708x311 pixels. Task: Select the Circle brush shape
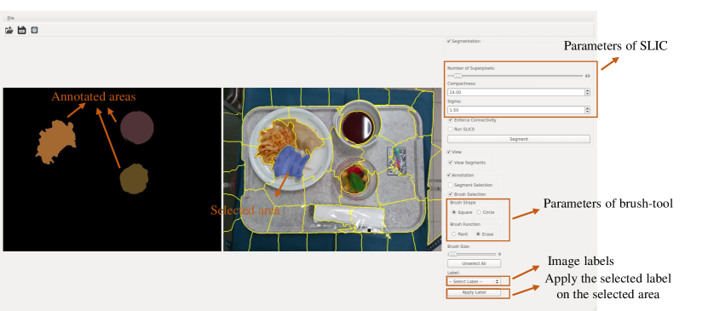coord(479,212)
